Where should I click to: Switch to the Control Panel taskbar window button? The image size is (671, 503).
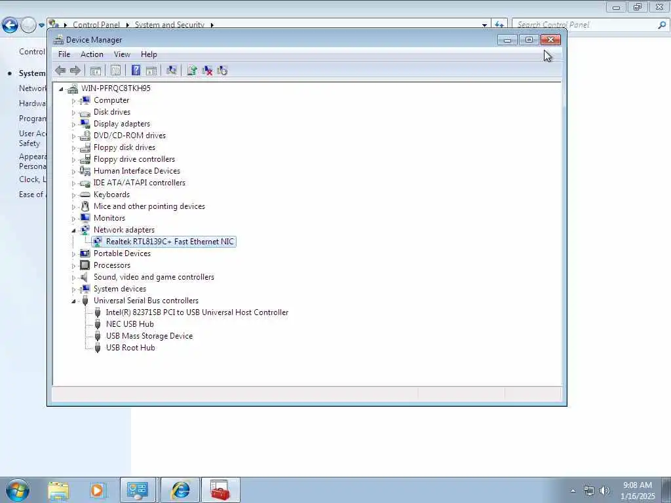tap(138, 490)
